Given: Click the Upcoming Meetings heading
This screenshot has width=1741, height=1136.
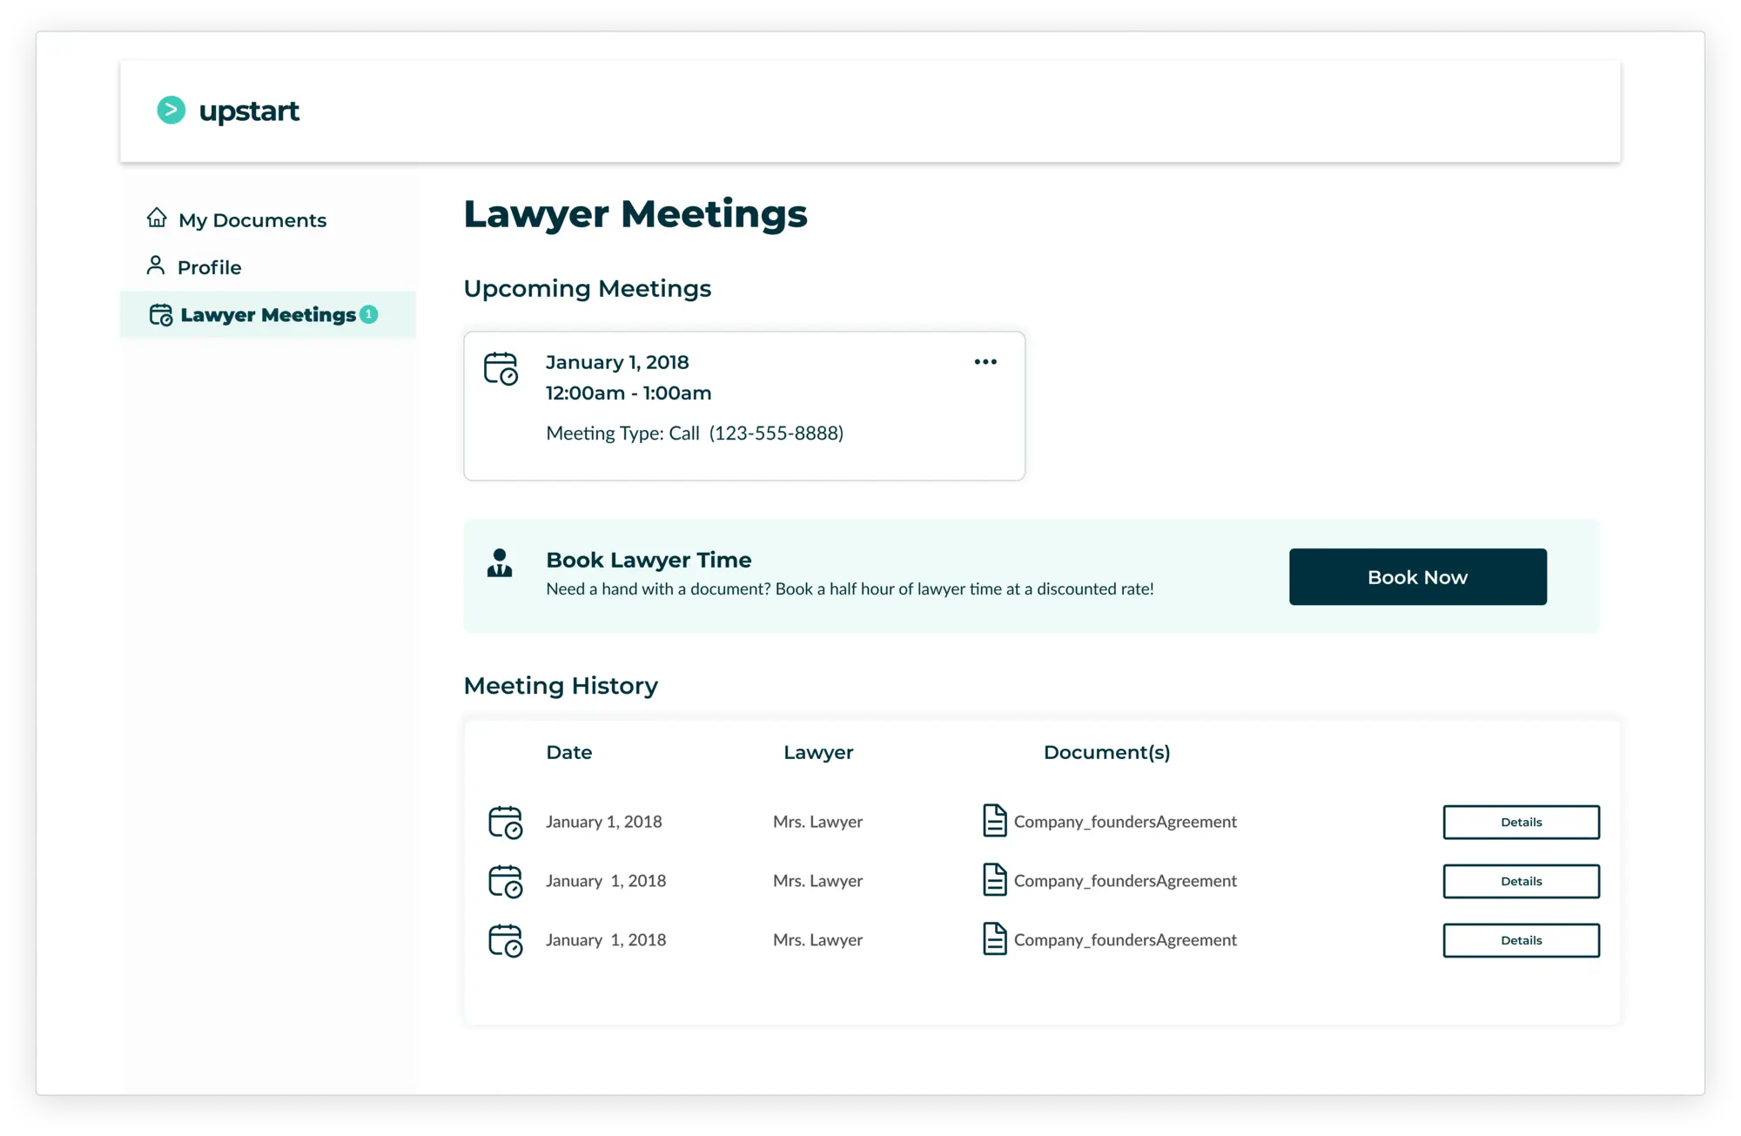Looking at the screenshot, I should coord(588,289).
